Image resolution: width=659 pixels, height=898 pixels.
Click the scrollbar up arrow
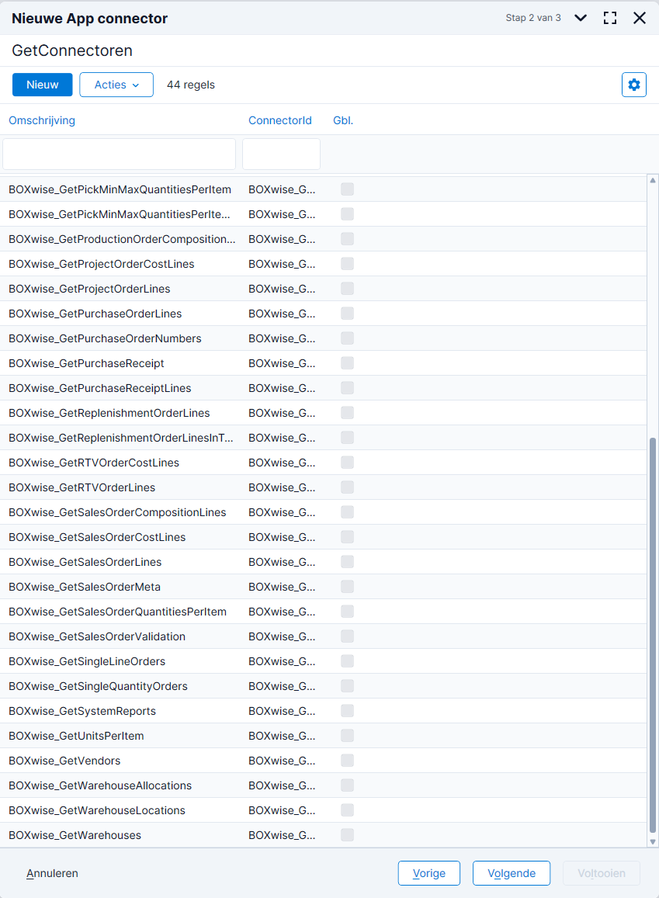(x=653, y=180)
